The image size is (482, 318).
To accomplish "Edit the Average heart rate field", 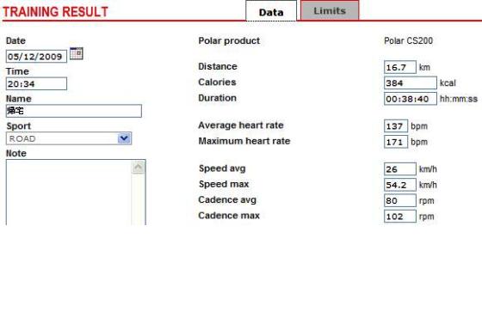I will coord(396,126).
